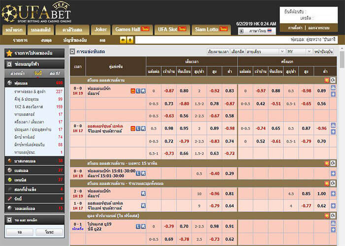345x246 pixels.
Task: Click the tennis ball icon in the sidebar
Action: click(10, 180)
